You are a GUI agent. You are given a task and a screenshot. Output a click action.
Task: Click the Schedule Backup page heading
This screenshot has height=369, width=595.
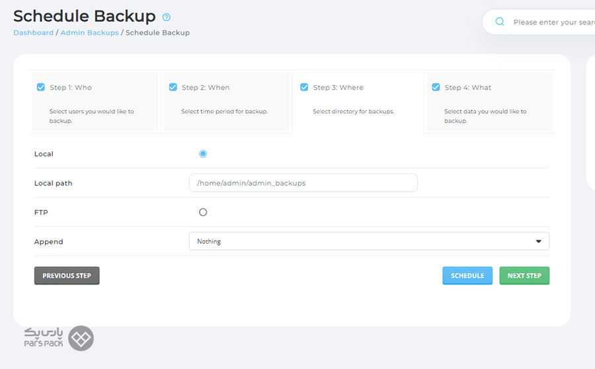[84, 17]
